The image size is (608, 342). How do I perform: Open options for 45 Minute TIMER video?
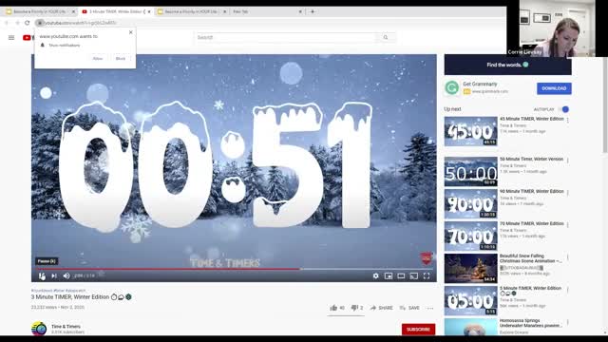pyautogui.click(x=568, y=121)
